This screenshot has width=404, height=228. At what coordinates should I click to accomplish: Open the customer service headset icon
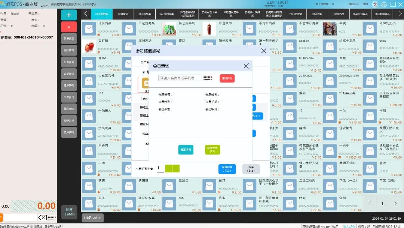tap(384, 4)
